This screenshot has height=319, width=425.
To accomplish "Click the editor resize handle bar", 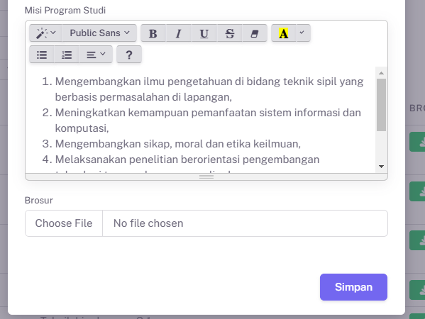I will click(x=206, y=177).
